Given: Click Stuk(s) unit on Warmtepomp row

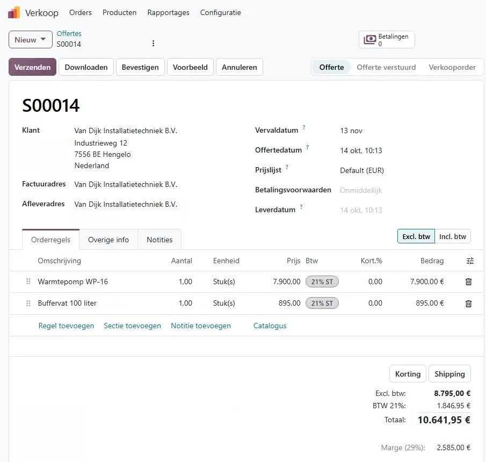Looking at the screenshot, I should [224, 281].
